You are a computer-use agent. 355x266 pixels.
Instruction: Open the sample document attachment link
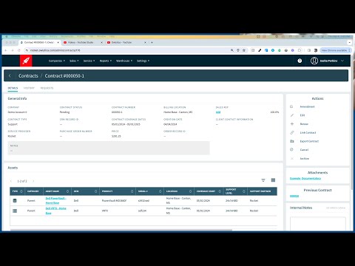(x=305, y=178)
